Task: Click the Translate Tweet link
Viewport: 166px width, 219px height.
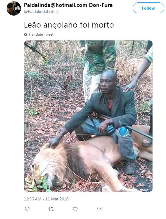Action: [41, 34]
